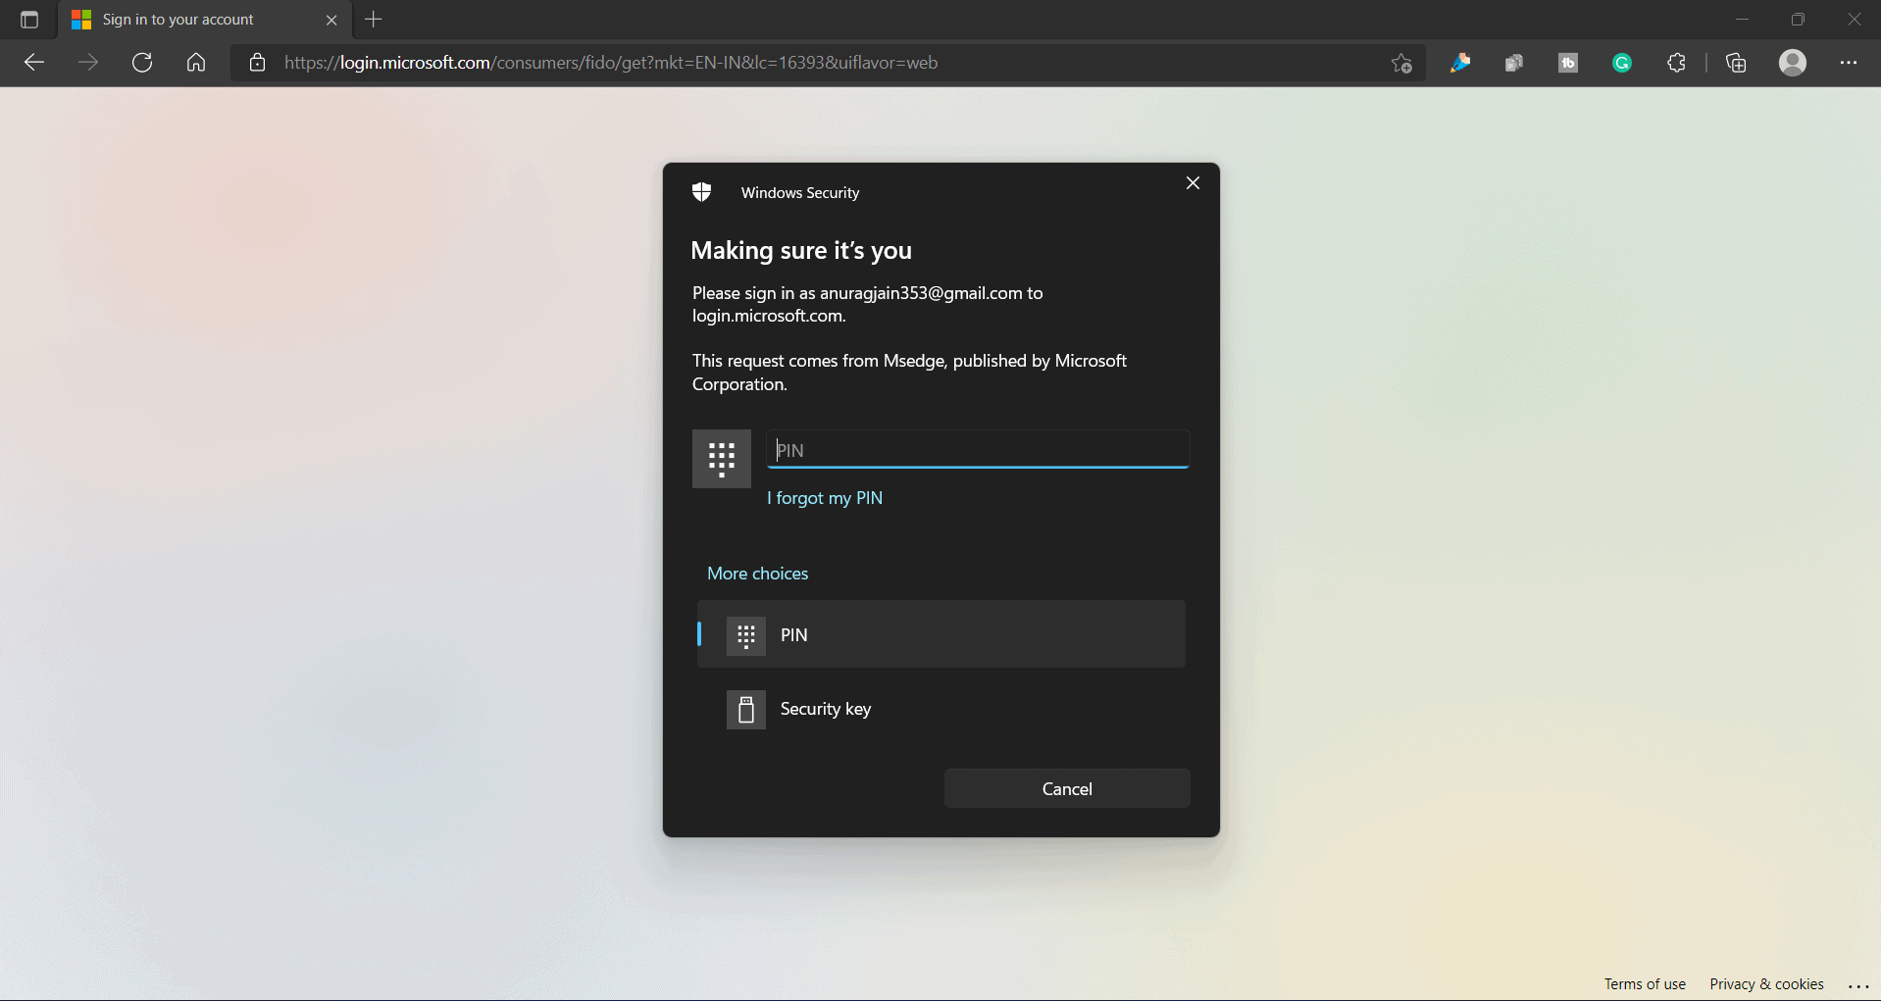View site information via the lock icon
Viewport: 1881px width, 1001px height.
(x=257, y=63)
